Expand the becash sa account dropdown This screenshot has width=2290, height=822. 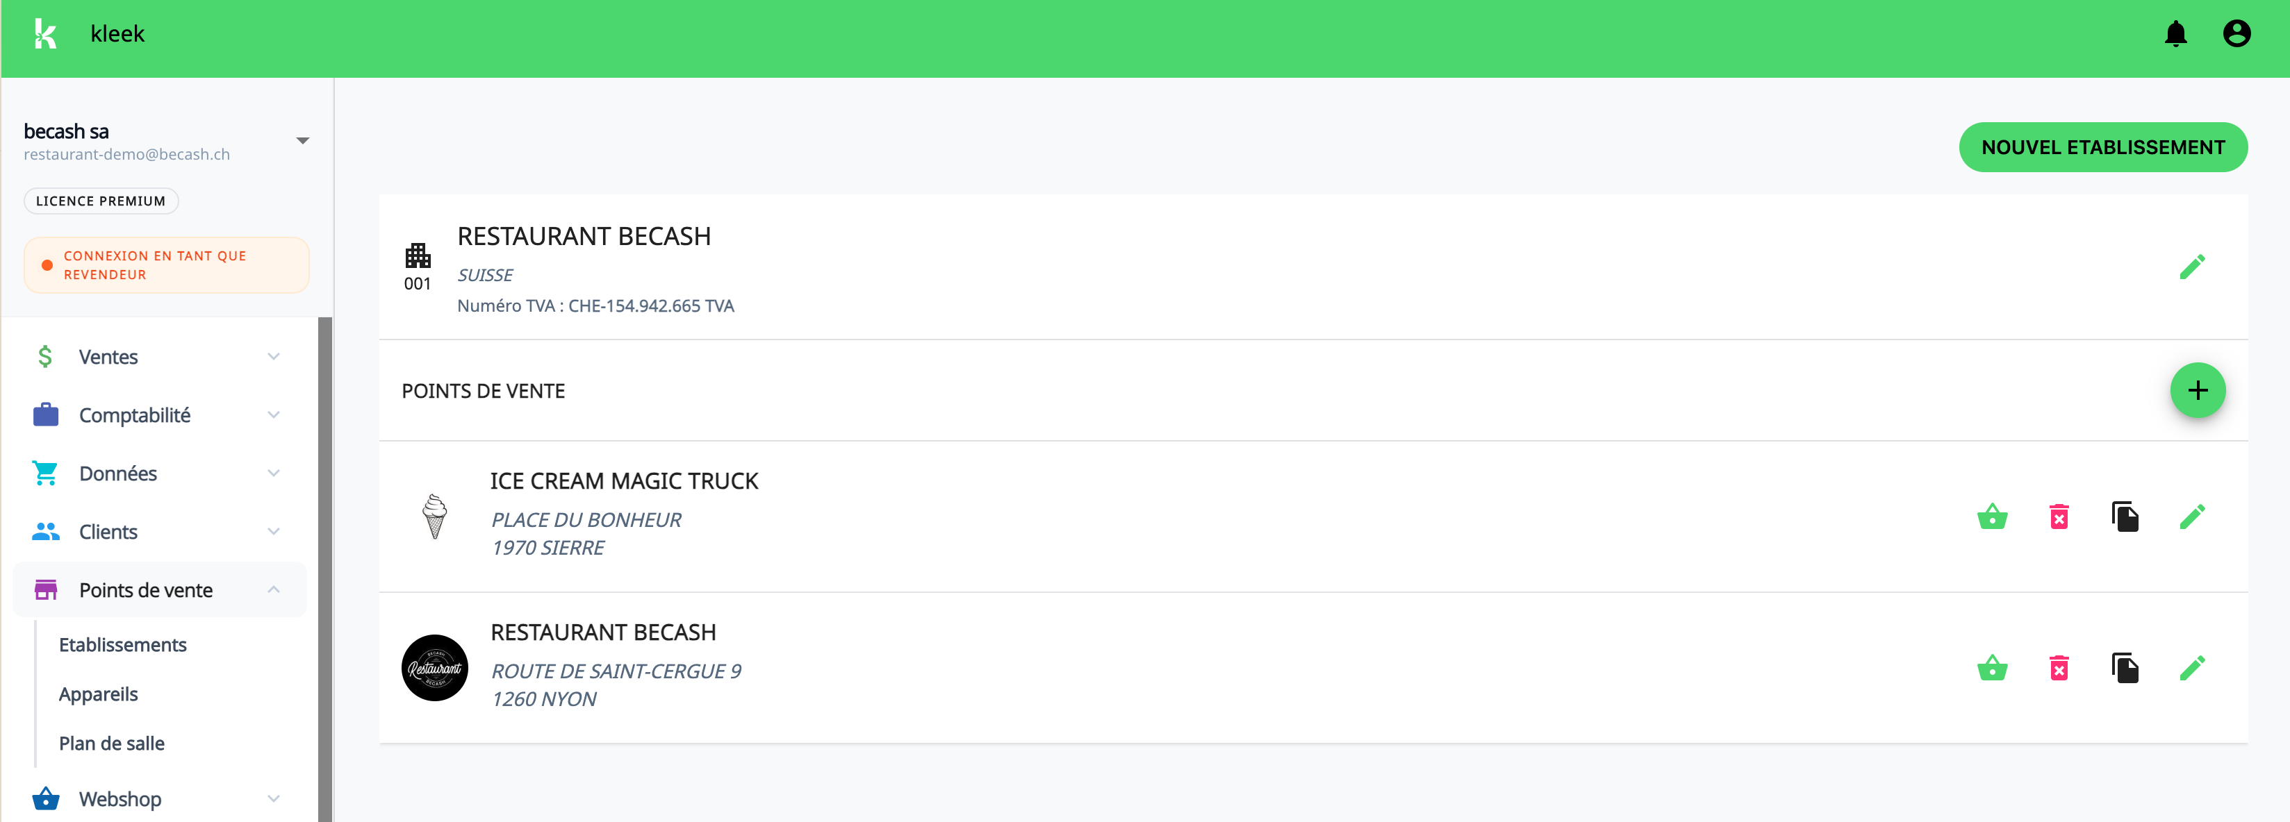302,142
